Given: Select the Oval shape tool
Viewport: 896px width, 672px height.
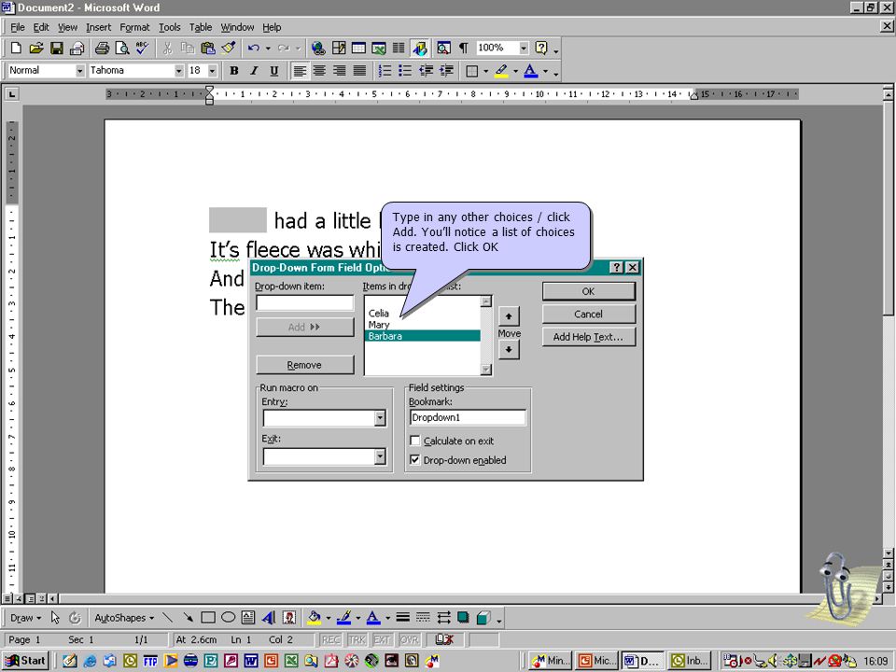Looking at the screenshot, I should tap(228, 618).
